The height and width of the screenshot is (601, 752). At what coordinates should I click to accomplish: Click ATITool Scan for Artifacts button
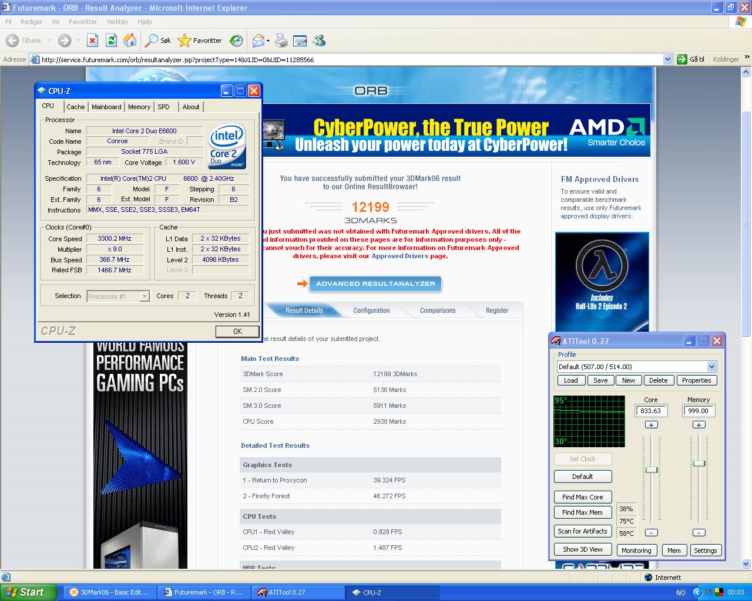tap(583, 531)
